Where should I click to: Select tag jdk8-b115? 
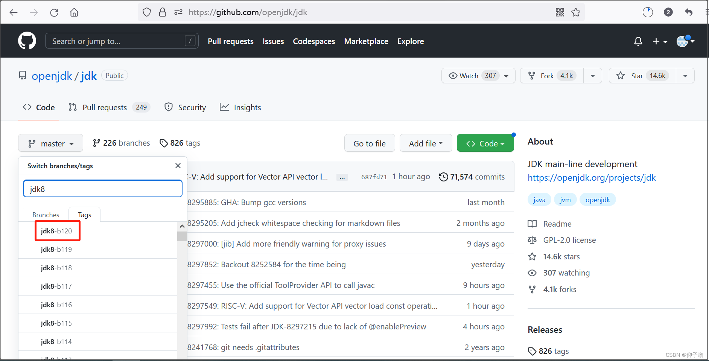(98, 323)
